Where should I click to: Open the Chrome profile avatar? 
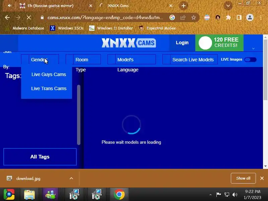coord(250,17)
